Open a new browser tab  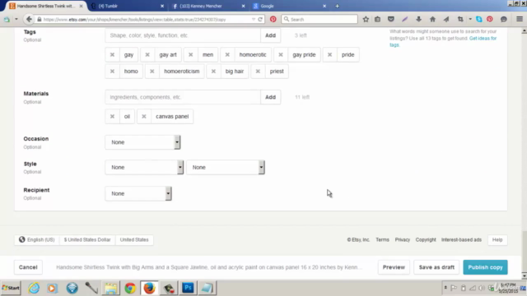(337, 6)
